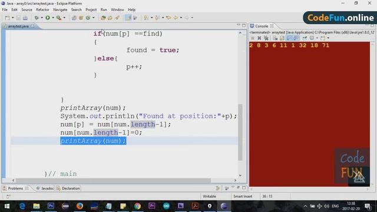
Task: Switch to the Declaration tab
Action: click(68, 188)
